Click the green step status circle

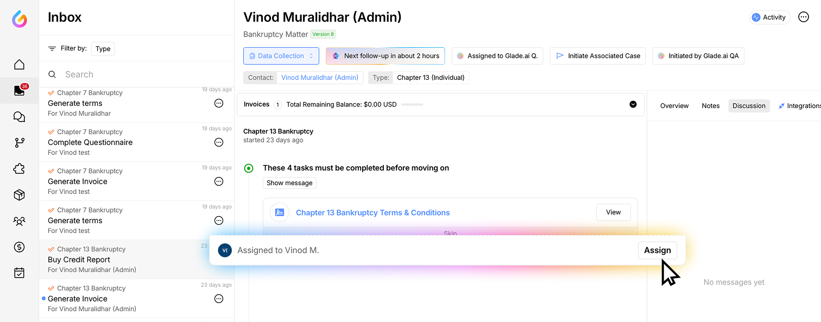[x=249, y=168]
